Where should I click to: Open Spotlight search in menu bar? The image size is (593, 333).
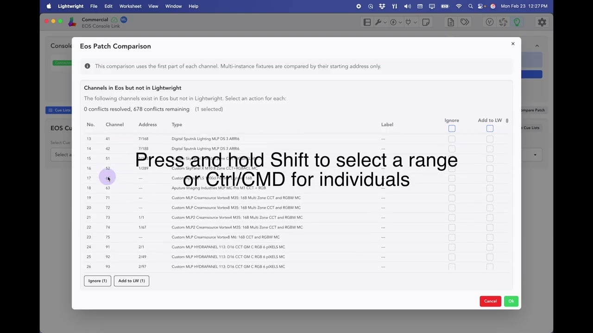(x=471, y=6)
